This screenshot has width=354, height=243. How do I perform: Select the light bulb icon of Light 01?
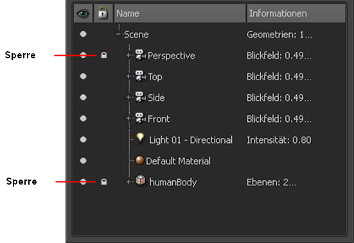[x=140, y=138]
